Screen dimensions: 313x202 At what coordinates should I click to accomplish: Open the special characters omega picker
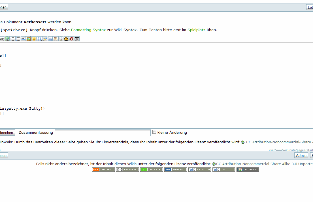(x=39, y=39)
